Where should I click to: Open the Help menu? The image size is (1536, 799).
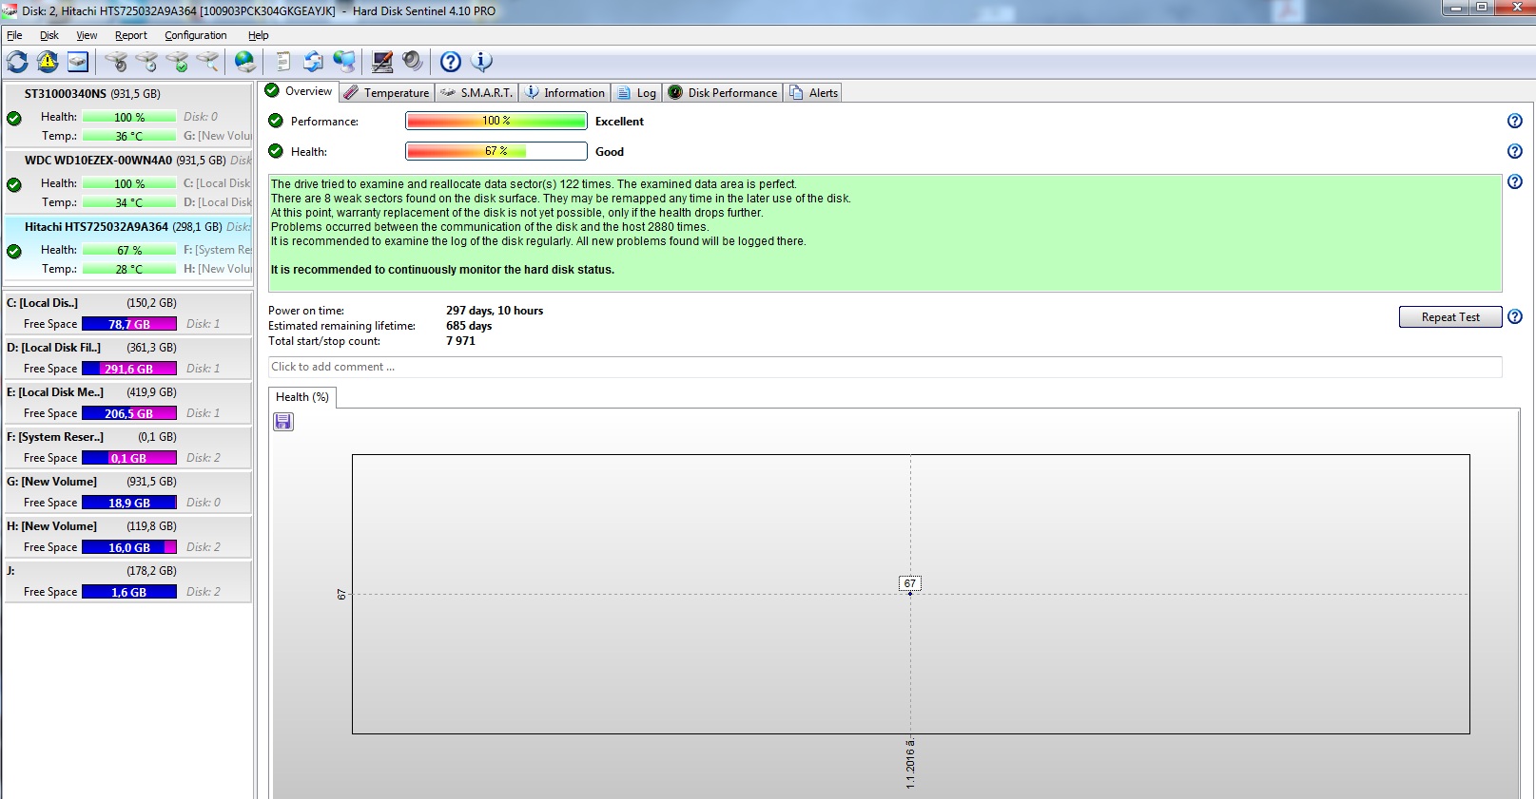[259, 35]
